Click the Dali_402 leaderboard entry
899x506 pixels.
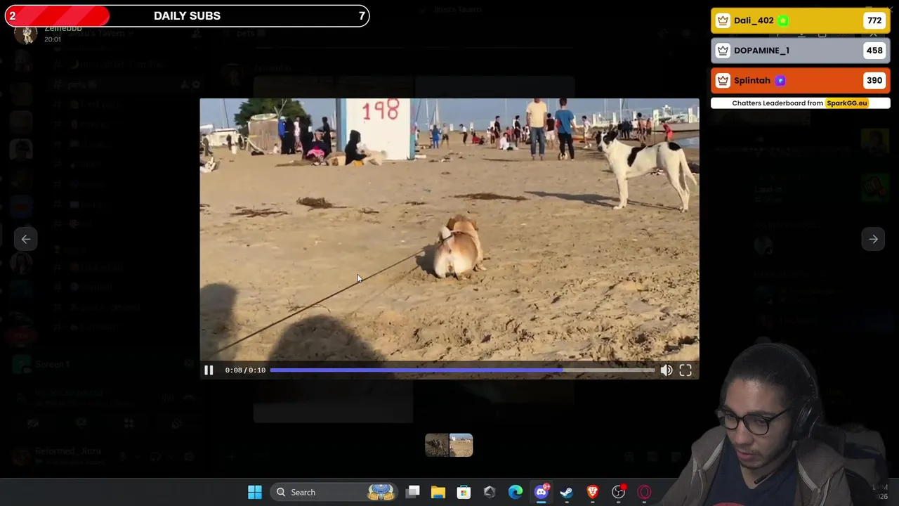800,20
